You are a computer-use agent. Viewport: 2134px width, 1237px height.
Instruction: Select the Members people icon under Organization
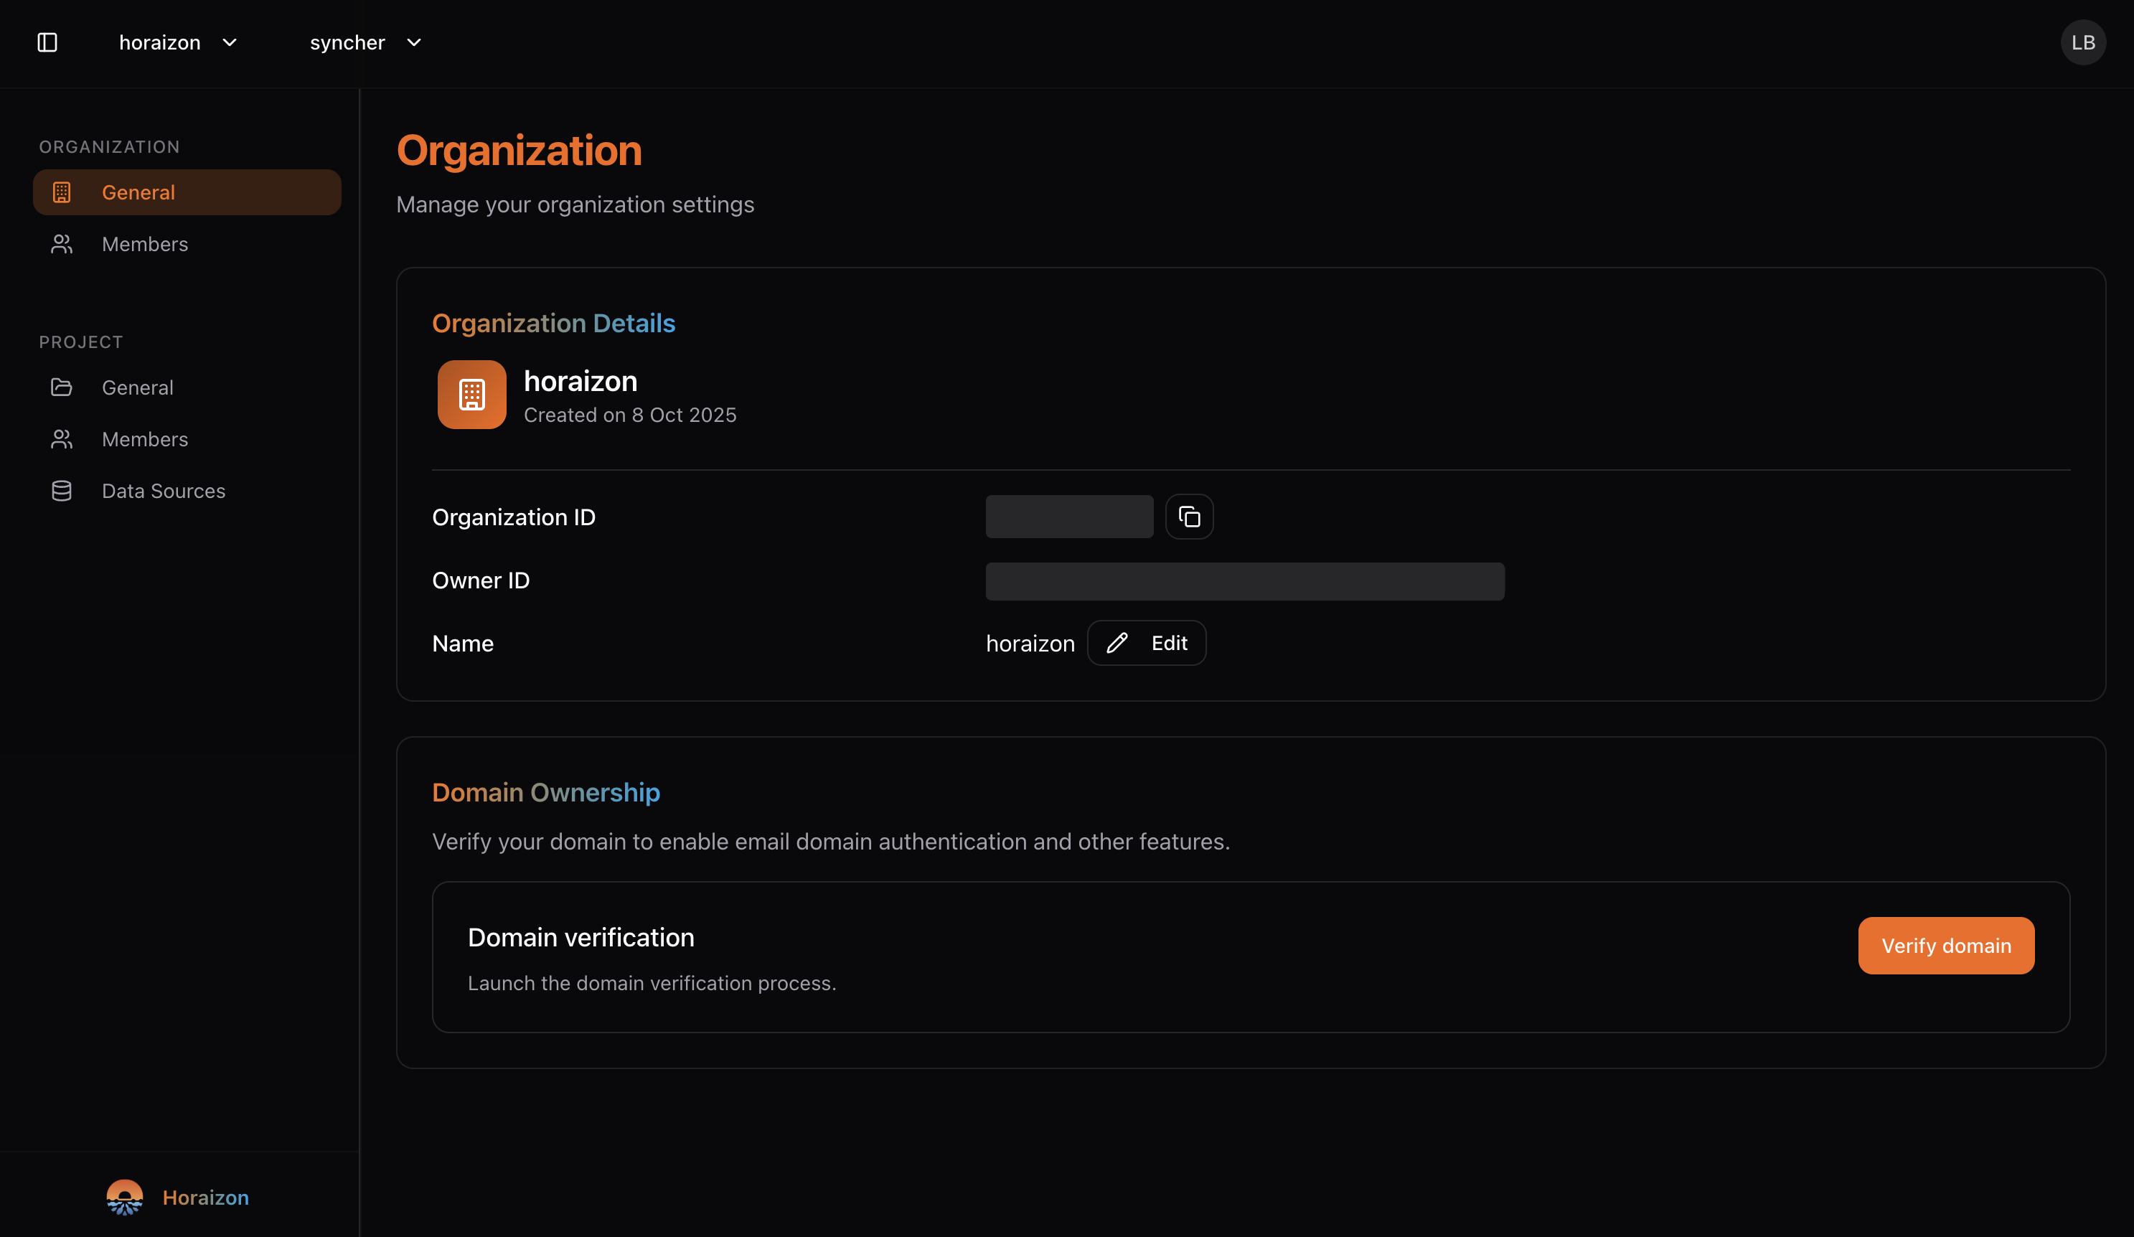click(62, 244)
